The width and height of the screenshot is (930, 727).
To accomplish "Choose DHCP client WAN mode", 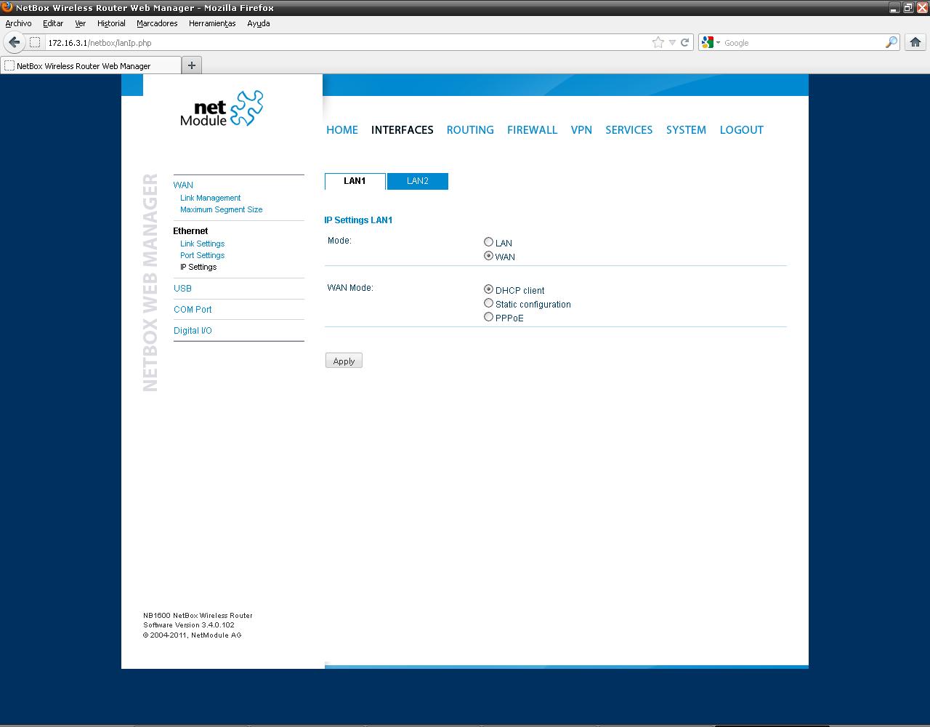I will coord(488,289).
